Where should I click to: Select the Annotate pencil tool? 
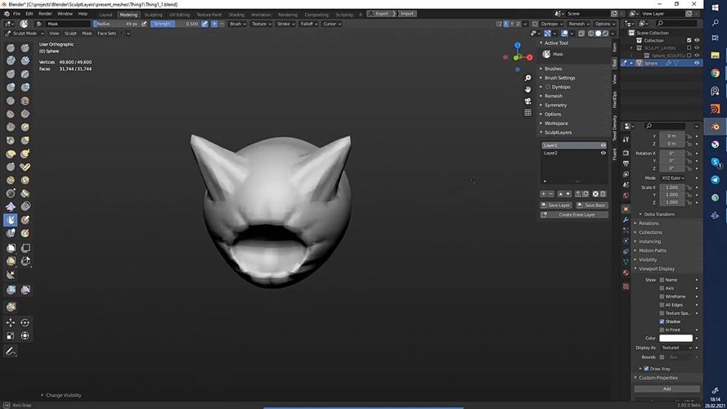(x=11, y=352)
